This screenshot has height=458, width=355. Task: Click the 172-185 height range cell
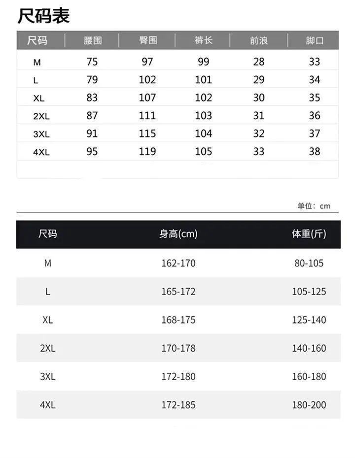click(178, 405)
